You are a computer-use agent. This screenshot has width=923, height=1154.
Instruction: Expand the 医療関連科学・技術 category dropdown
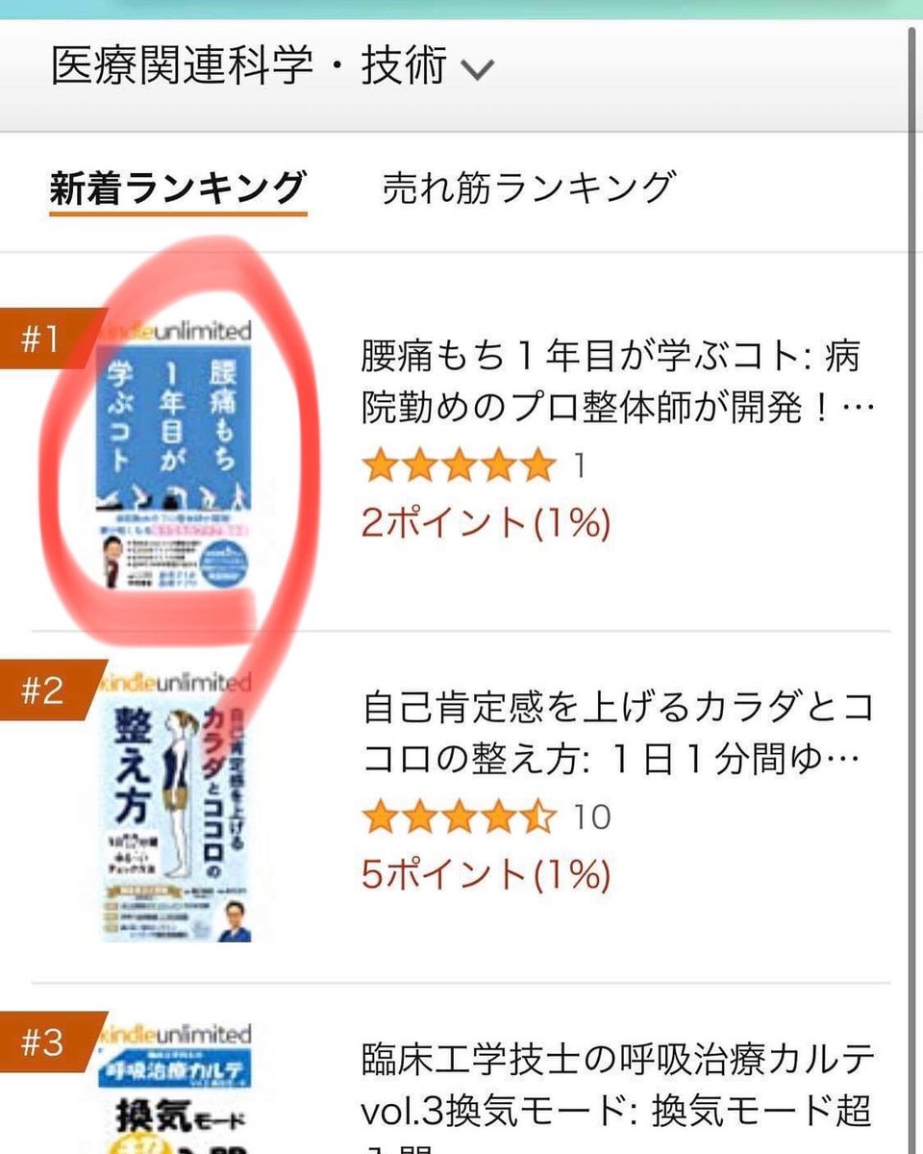[272, 66]
